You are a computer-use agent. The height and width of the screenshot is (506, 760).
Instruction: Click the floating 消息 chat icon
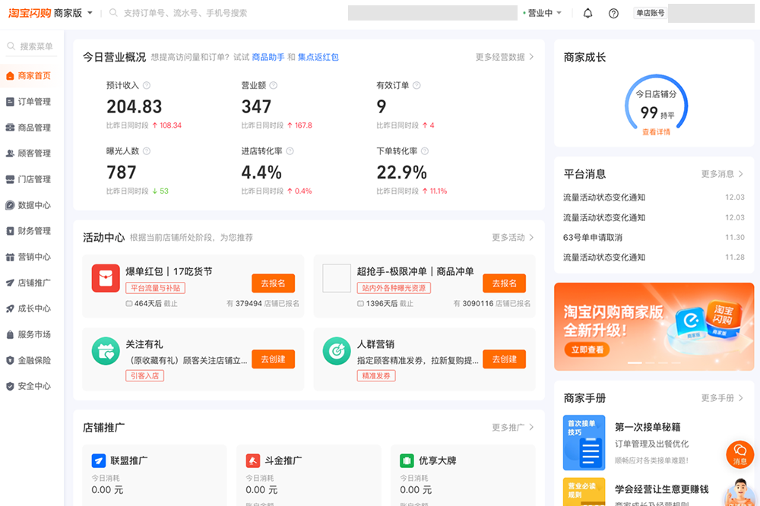pos(739,454)
